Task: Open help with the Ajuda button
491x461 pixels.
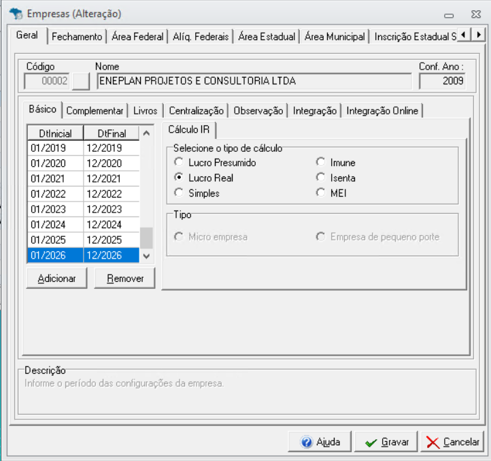Action: click(320, 442)
